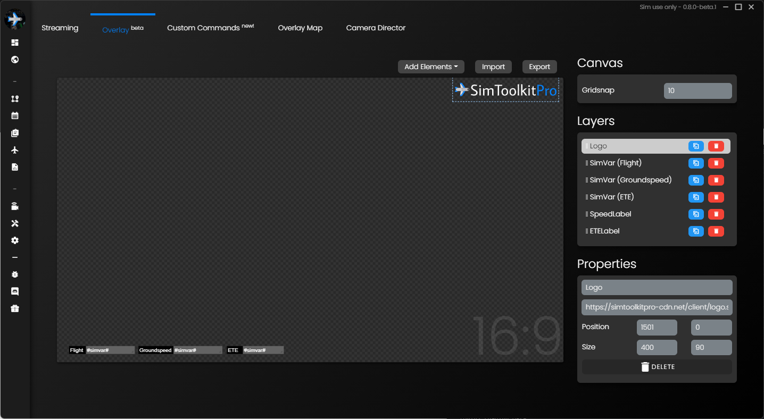Click the Position field showing 1501

pos(657,328)
